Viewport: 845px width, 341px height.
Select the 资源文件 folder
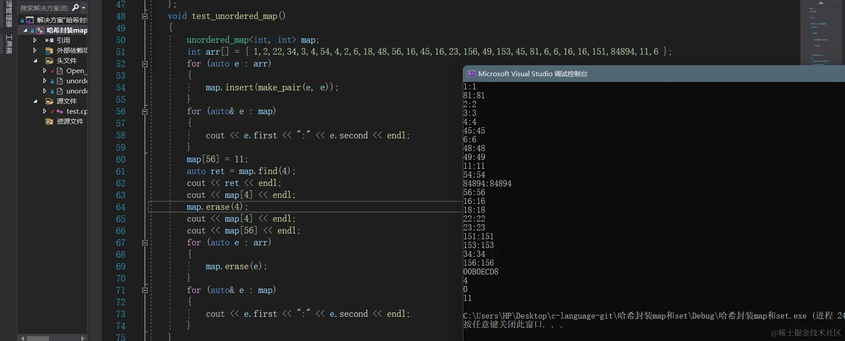click(70, 121)
